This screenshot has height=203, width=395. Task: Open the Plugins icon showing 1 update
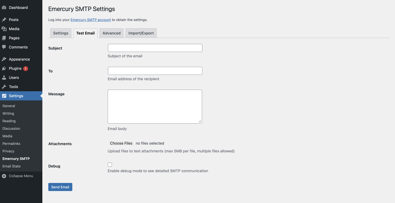click(x=4, y=68)
